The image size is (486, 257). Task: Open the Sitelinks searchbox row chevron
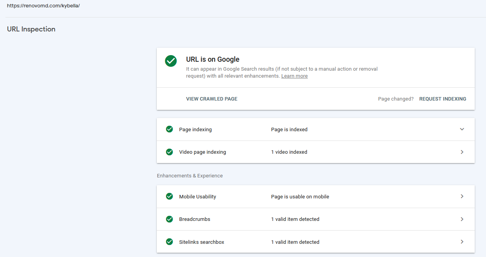pos(462,242)
